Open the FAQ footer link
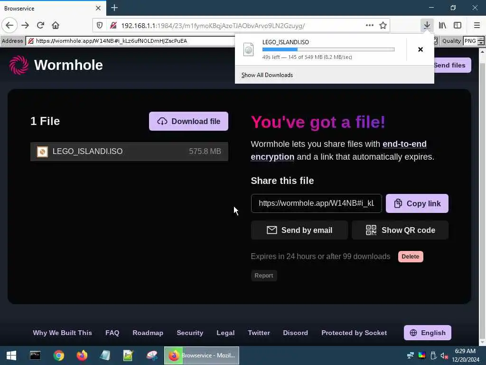The width and height of the screenshot is (486, 365). (112, 333)
